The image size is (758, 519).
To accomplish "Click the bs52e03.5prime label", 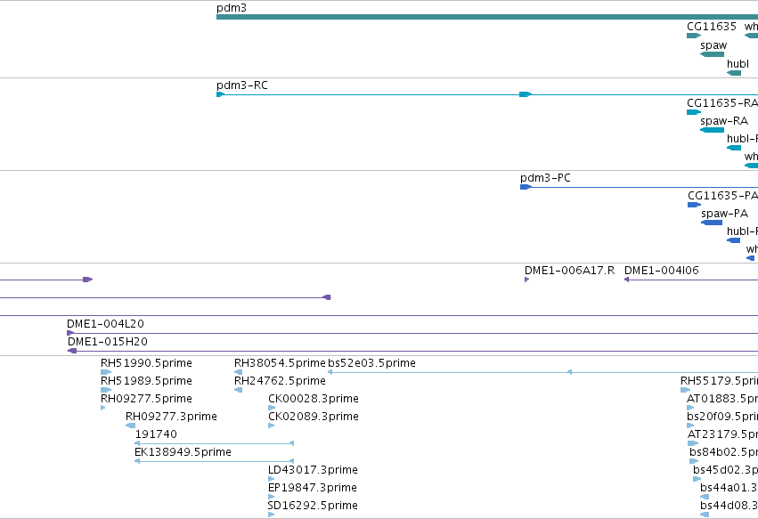I will click(371, 363).
